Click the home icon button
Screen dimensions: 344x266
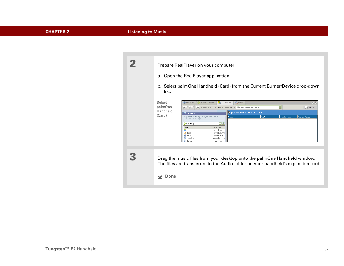(x=198, y=107)
